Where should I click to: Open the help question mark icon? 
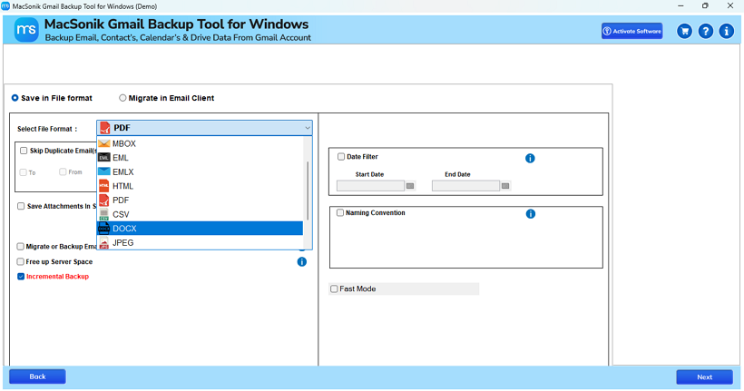[x=706, y=32]
